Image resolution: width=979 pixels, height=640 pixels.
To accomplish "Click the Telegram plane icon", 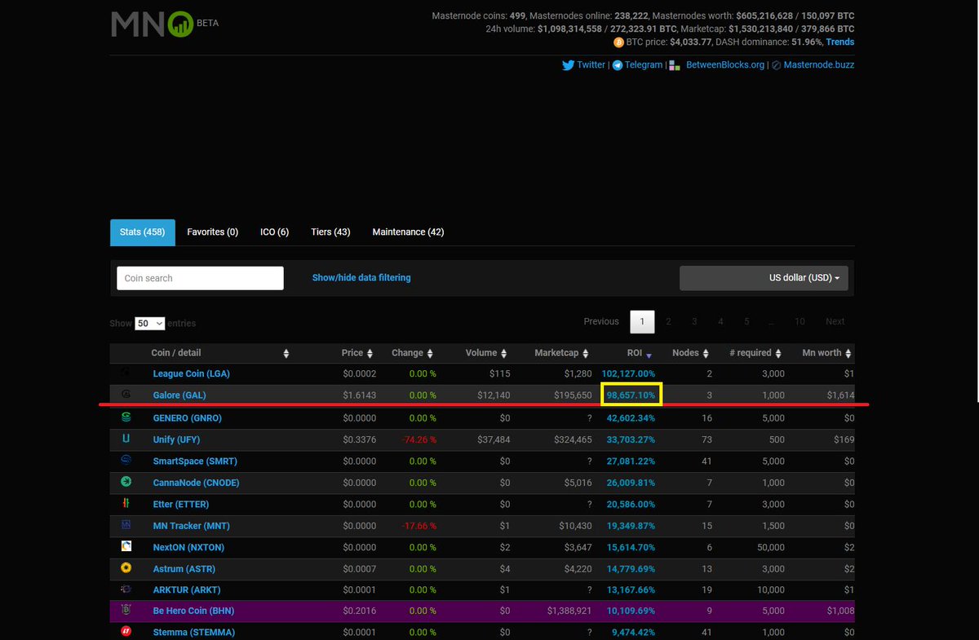I will pyautogui.click(x=618, y=65).
